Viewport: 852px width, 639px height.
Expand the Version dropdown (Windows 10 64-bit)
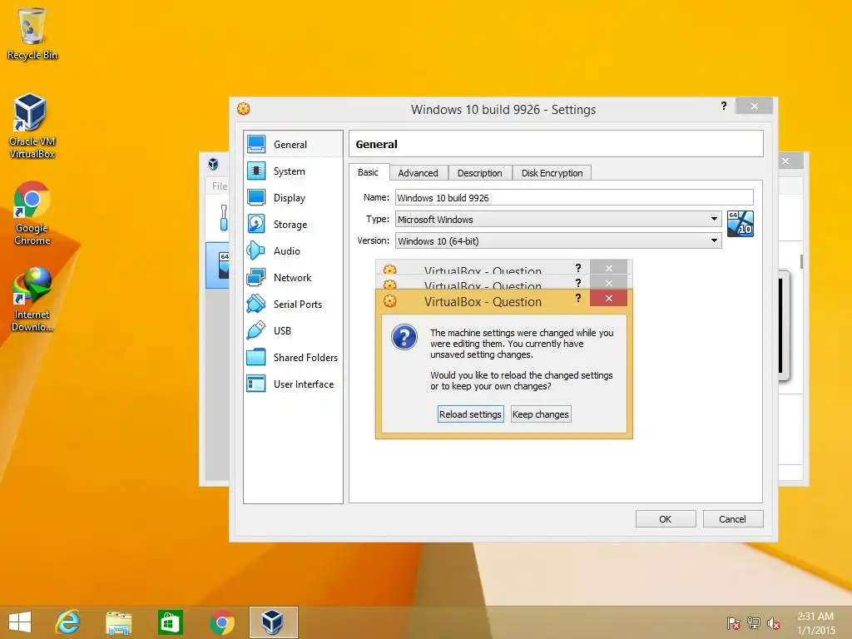tap(714, 240)
